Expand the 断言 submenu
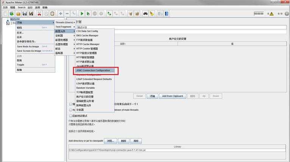290x162 pixels. (65, 49)
